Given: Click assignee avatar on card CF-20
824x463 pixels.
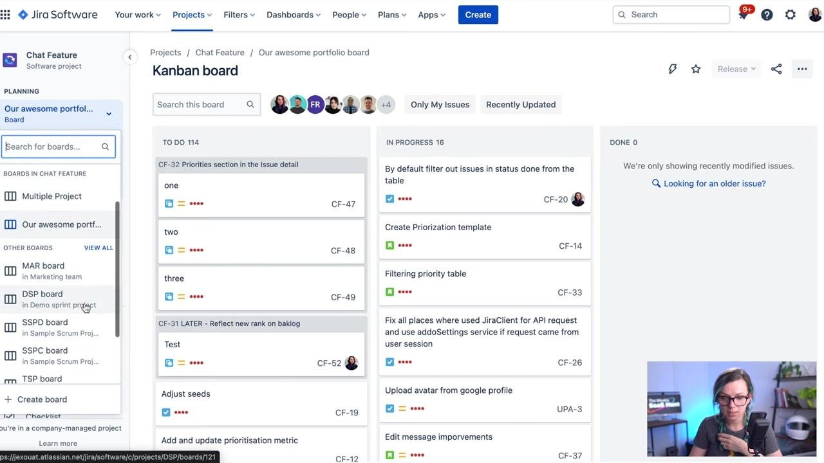Looking at the screenshot, I should click(x=578, y=199).
